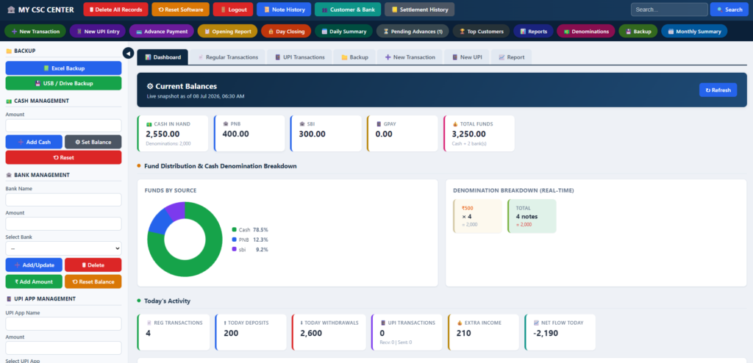753x363 pixels.
Task: Click the Extra Income card
Action: [x=484, y=332]
